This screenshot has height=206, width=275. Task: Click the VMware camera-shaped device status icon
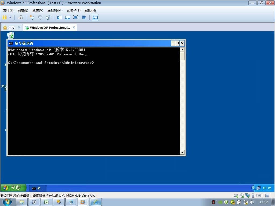tap(259, 196)
